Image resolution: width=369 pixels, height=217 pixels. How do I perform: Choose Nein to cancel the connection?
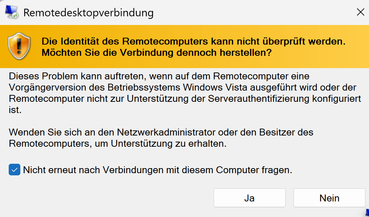point(329,198)
